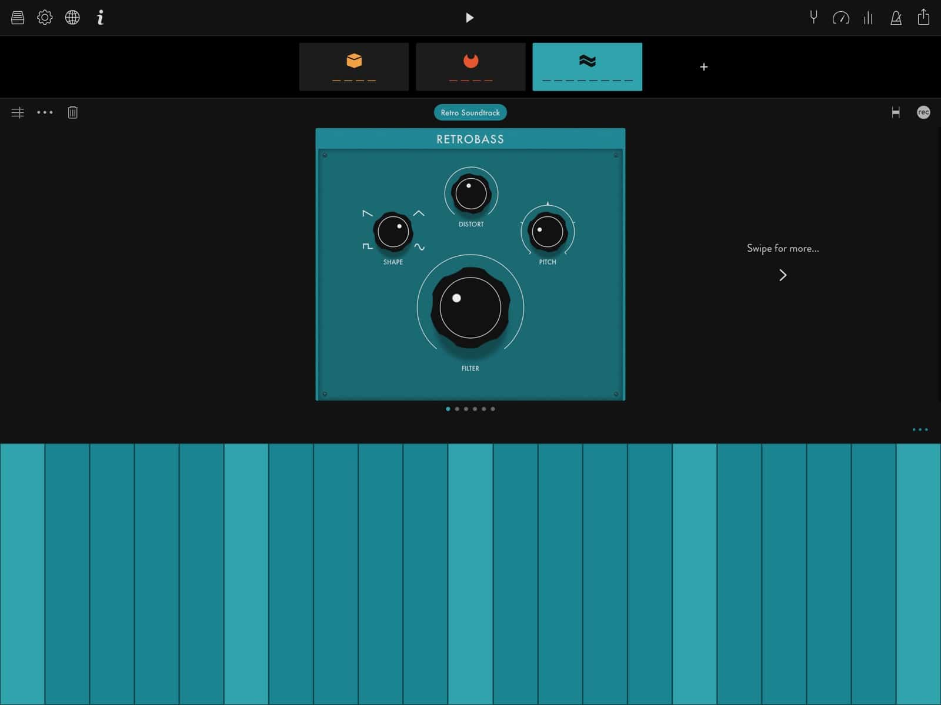Open the settings gear

pyautogui.click(x=45, y=18)
